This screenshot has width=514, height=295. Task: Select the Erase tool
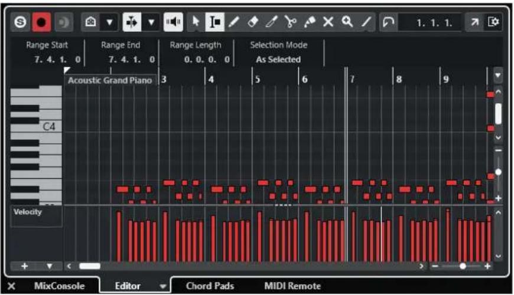coord(253,22)
